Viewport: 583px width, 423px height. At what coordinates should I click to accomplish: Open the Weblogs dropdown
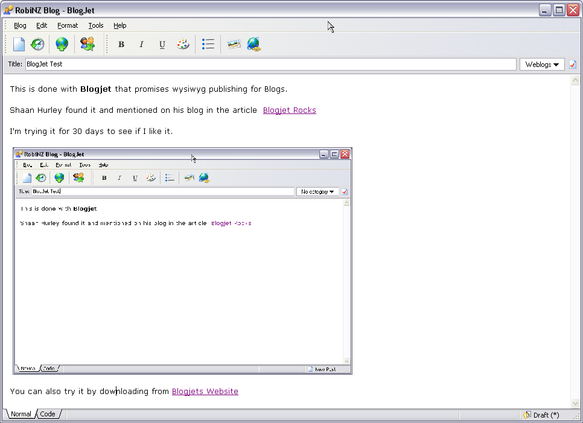[541, 64]
